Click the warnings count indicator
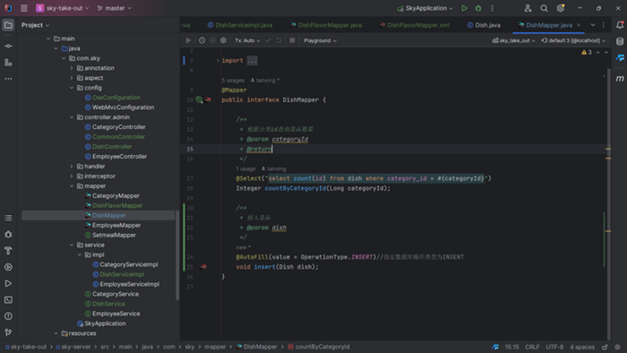The image size is (627, 353). click(587, 52)
